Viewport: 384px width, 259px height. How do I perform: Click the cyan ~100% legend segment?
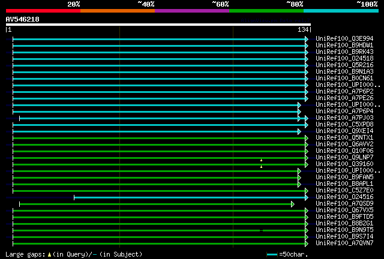341,11
